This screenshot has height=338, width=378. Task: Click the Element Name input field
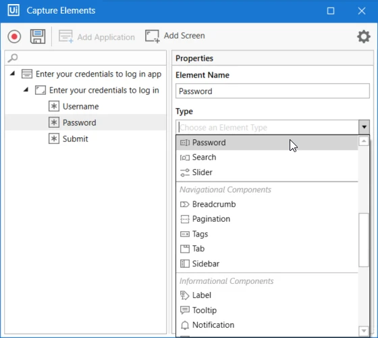(273, 91)
